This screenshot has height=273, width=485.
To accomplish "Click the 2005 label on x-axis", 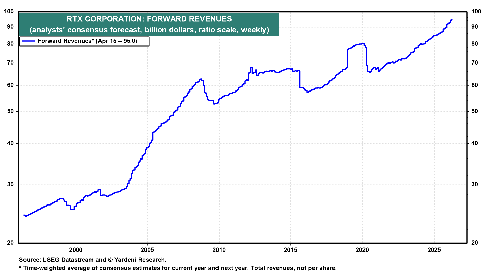I will pyautogui.click(x=147, y=250).
